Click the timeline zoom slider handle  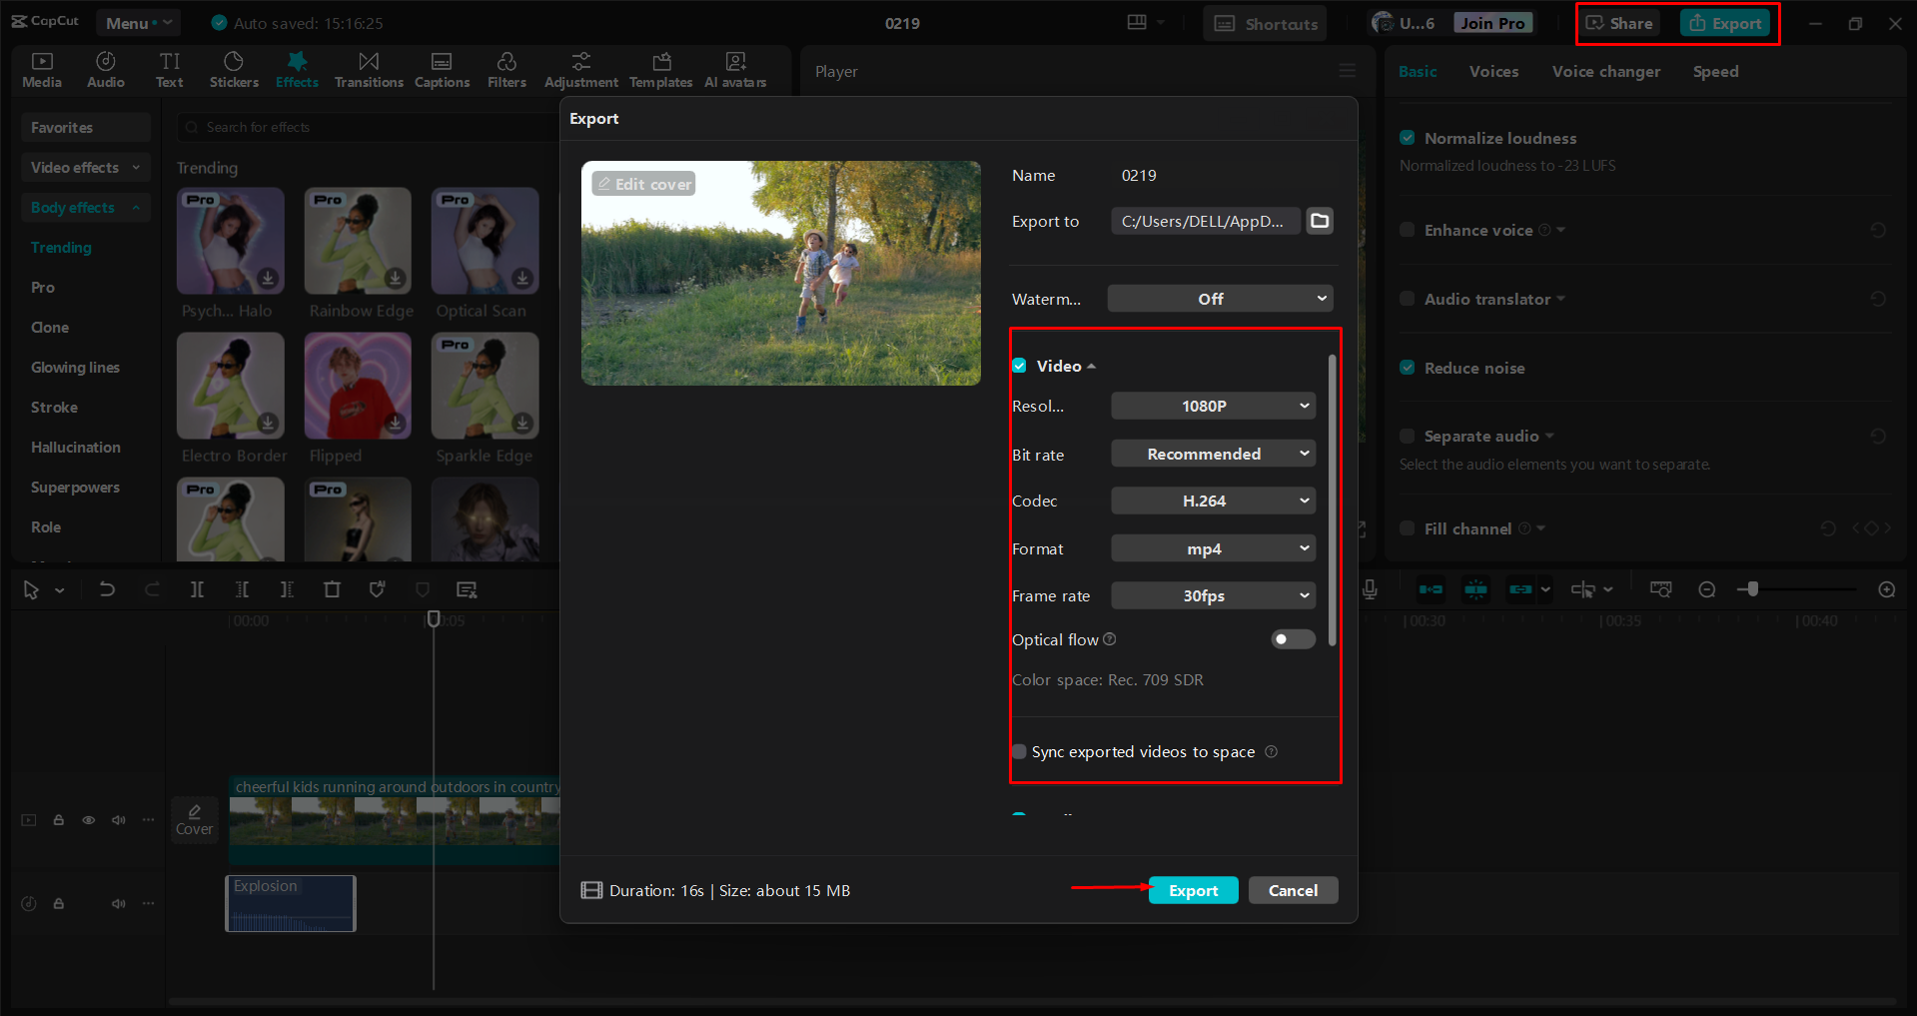coord(1752,589)
